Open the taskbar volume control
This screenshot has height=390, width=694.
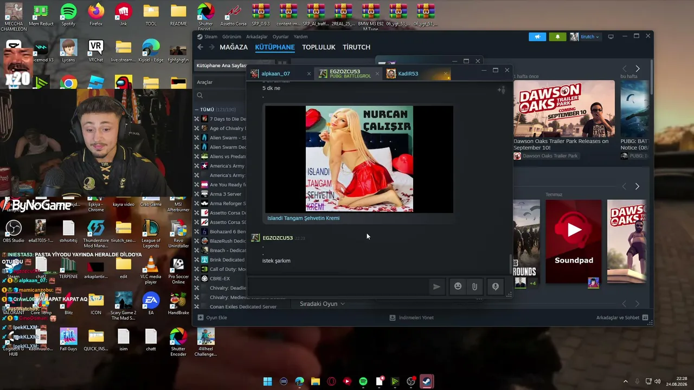pos(658,381)
